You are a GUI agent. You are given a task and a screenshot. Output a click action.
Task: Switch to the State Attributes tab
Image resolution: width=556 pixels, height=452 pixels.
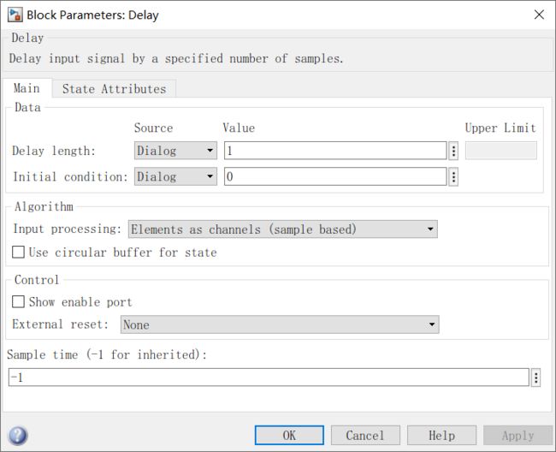[x=114, y=89]
